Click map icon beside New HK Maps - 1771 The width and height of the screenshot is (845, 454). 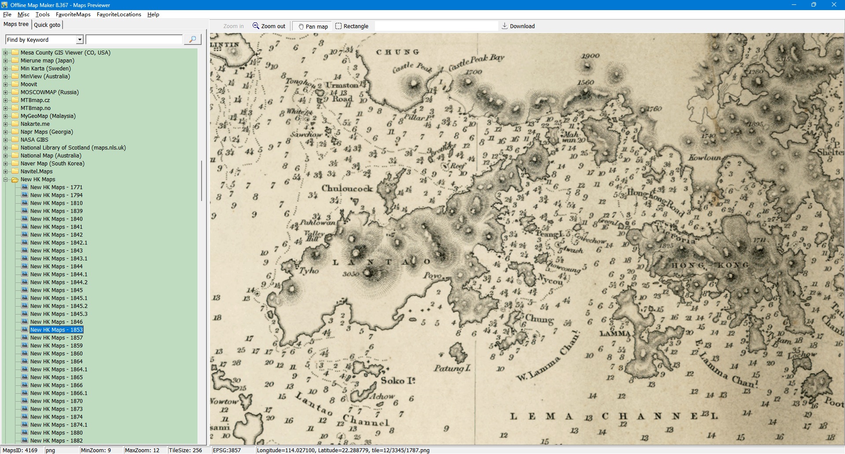click(x=25, y=187)
